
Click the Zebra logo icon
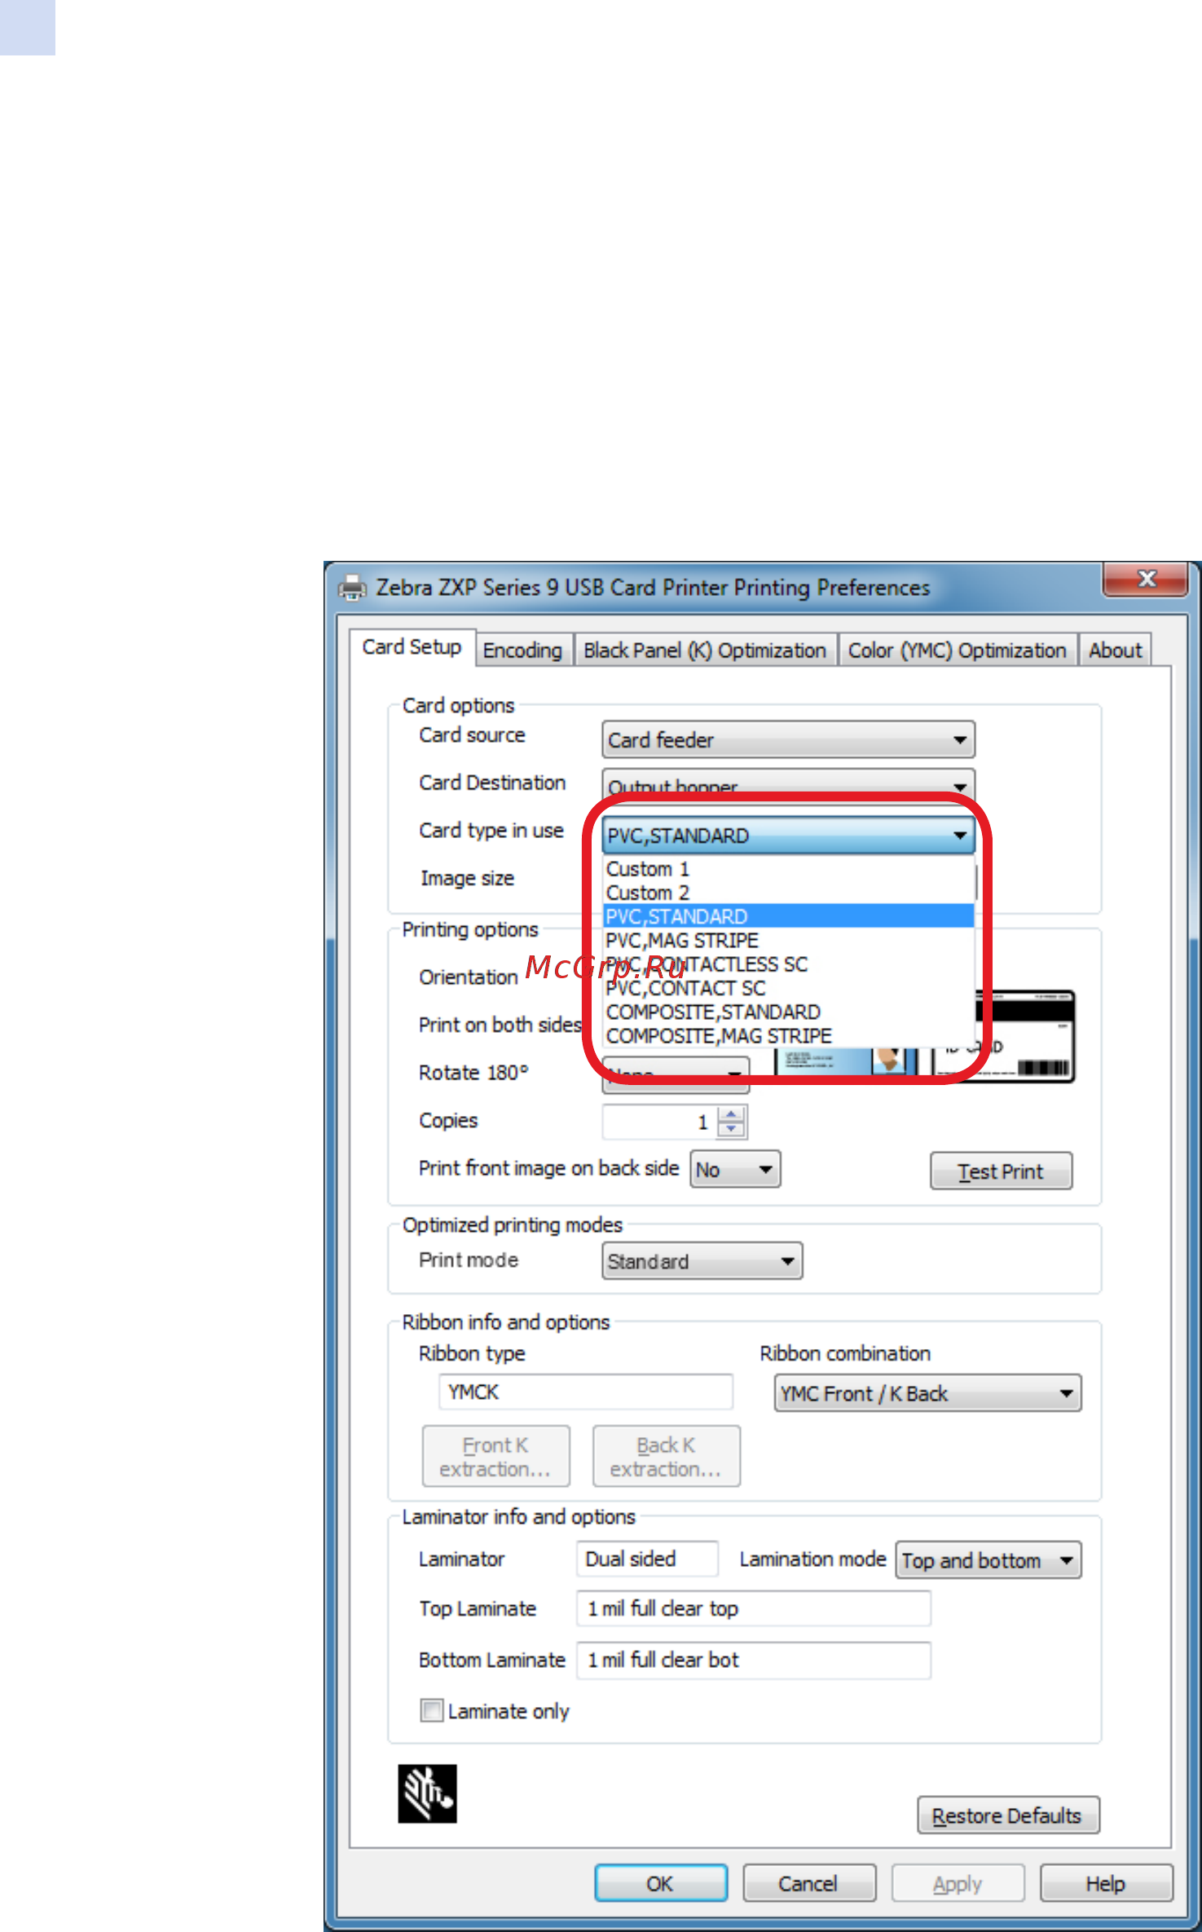tap(427, 1793)
